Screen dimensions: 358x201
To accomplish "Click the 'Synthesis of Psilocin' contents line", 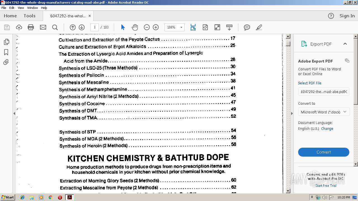I will [x=147, y=75].
